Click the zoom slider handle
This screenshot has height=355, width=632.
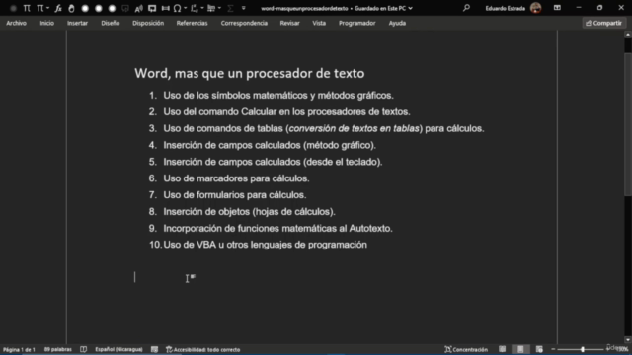pos(583,349)
